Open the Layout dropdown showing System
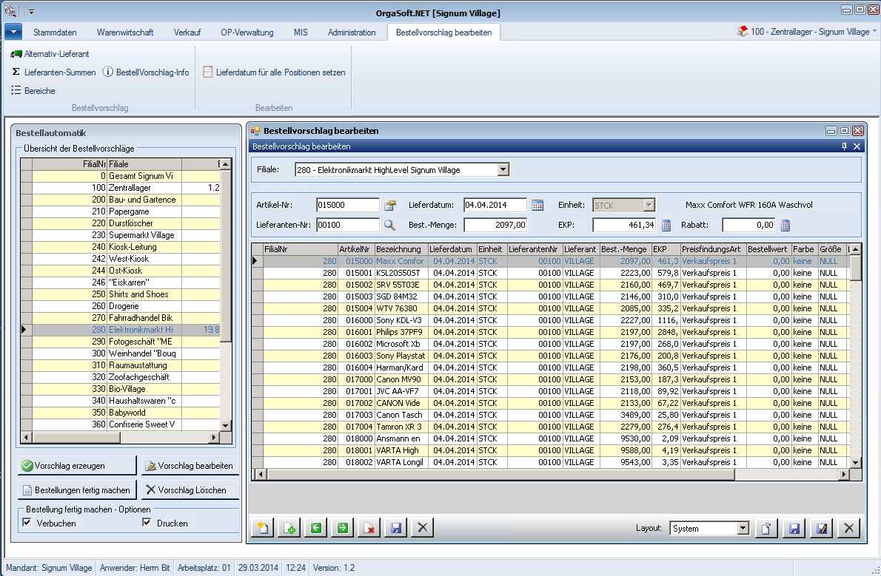881x576 pixels. pos(743,529)
